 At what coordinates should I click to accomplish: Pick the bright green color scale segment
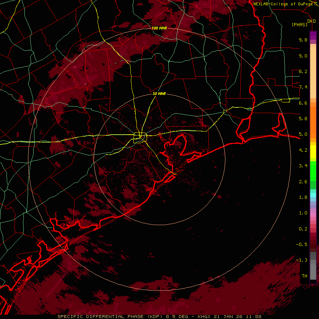tap(313, 172)
